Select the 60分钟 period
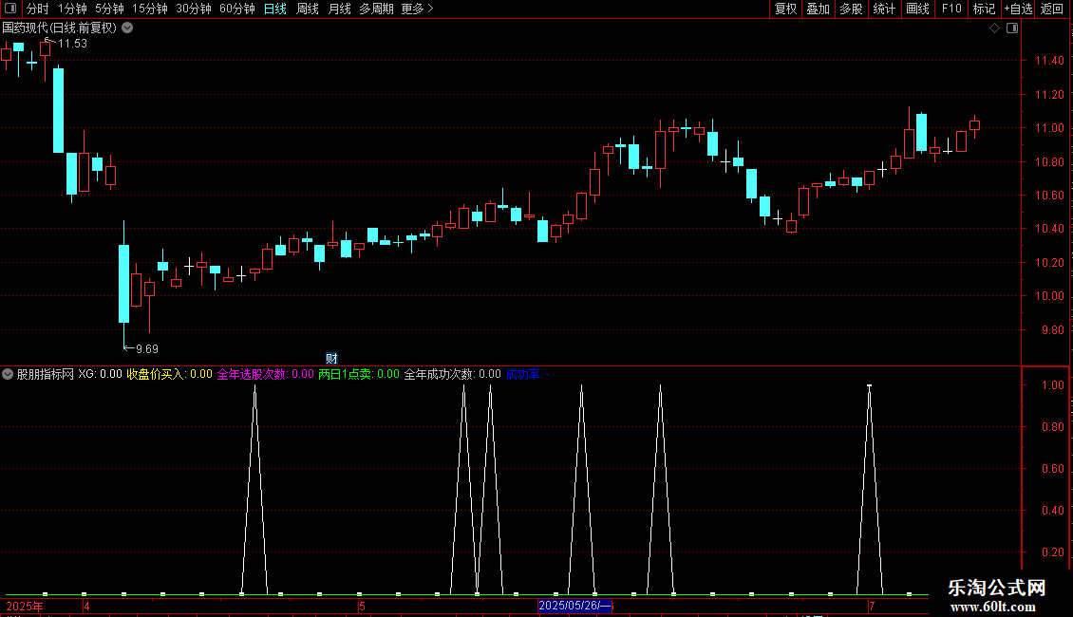This screenshot has width=1073, height=617. point(236,9)
